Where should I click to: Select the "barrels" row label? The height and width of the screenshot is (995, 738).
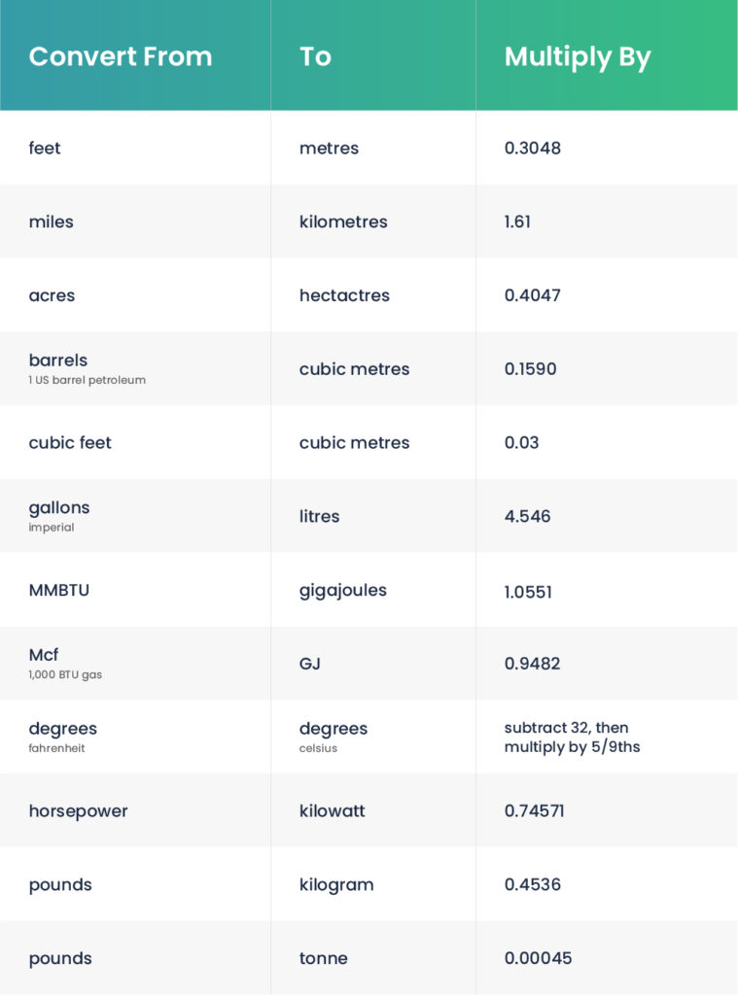(x=58, y=360)
